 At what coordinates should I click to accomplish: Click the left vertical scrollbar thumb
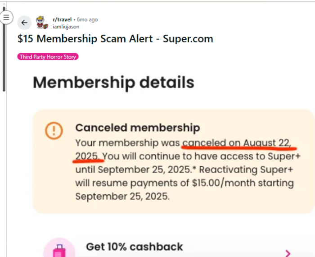4,50
